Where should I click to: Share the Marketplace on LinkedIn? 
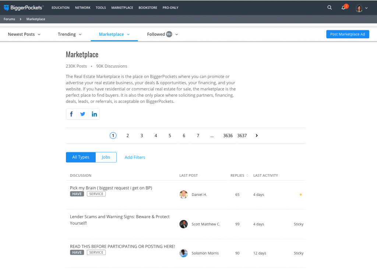(94, 114)
